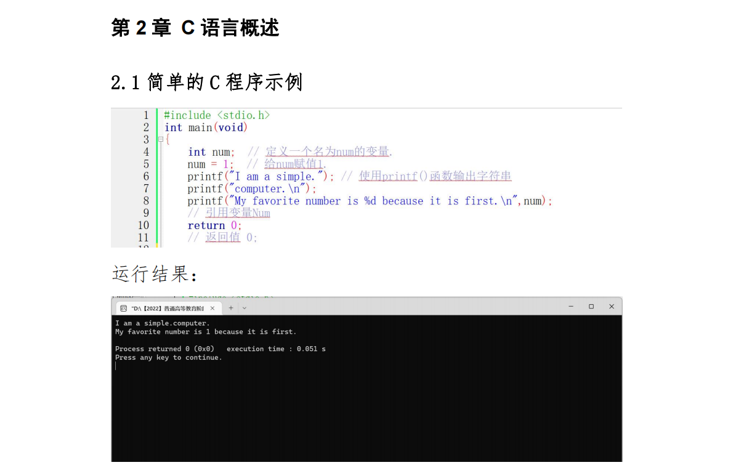
Task: Click the X on the "D:\【2022】" tab
Action: [213, 307]
